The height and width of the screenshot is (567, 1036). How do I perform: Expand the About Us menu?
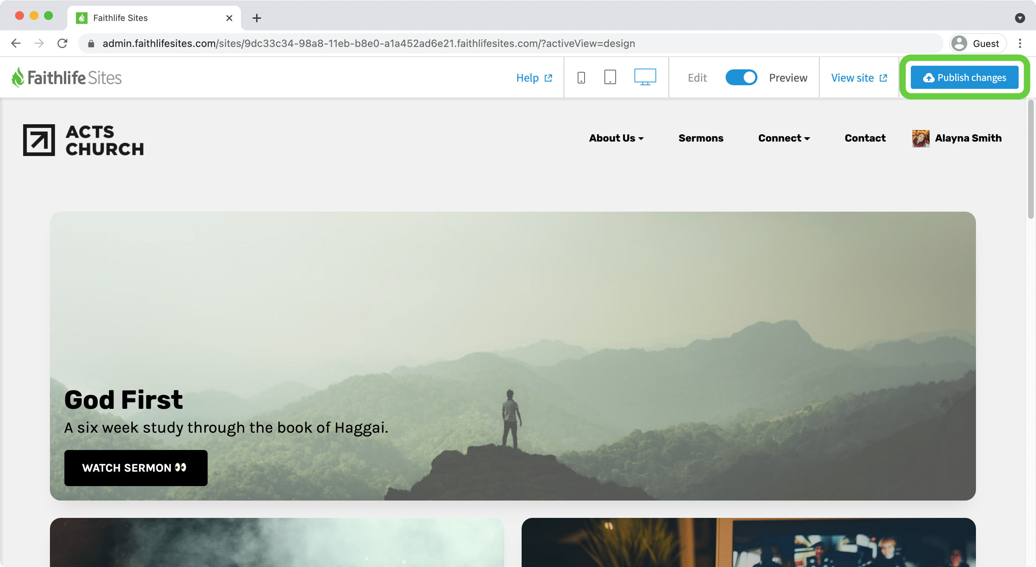tap(616, 138)
